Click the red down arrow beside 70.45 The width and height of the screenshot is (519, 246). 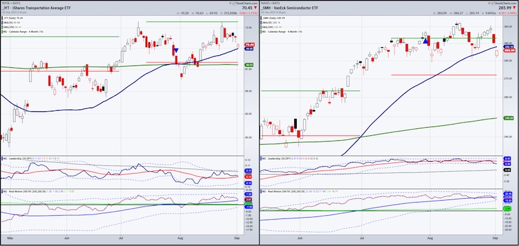point(255,8)
